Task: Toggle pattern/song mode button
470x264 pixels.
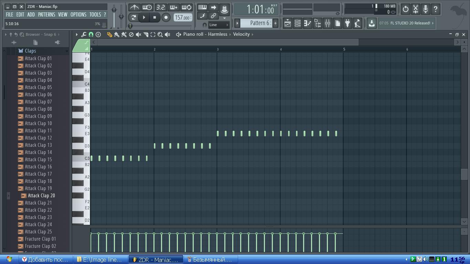Action: point(133,18)
